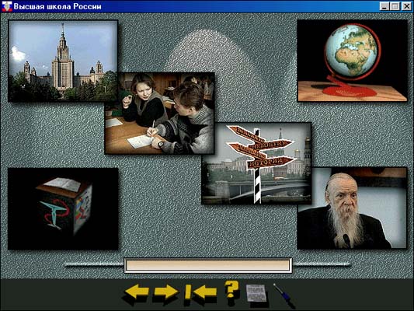Click the yellow right arrow icon
The width and height of the screenshot is (414, 311).
pos(165,292)
